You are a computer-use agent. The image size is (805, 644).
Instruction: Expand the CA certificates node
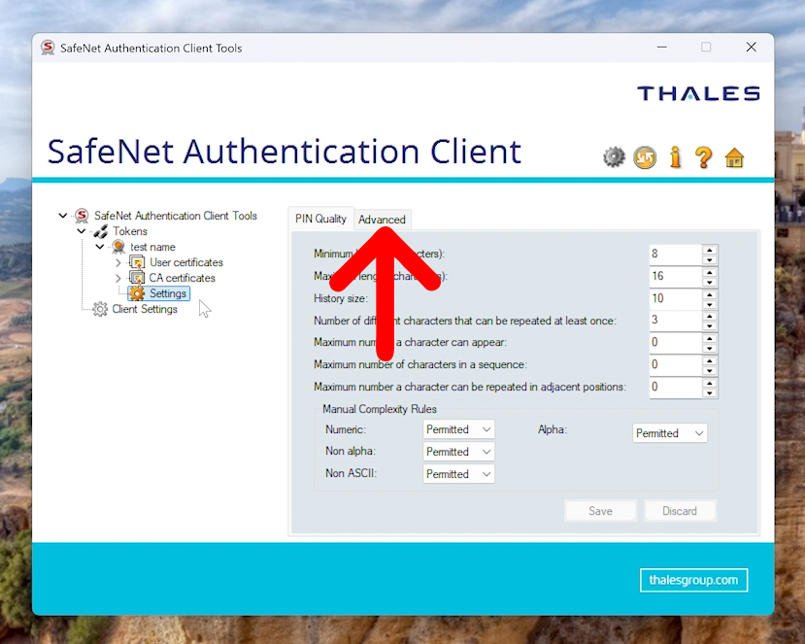(118, 278)
